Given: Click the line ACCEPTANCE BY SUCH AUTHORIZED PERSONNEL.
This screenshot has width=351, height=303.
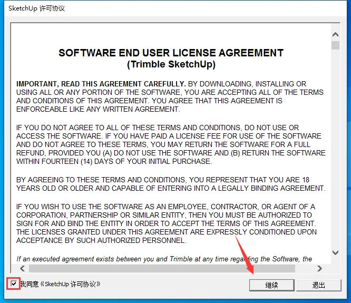Looking at the screenshot, I should point(101,240).
